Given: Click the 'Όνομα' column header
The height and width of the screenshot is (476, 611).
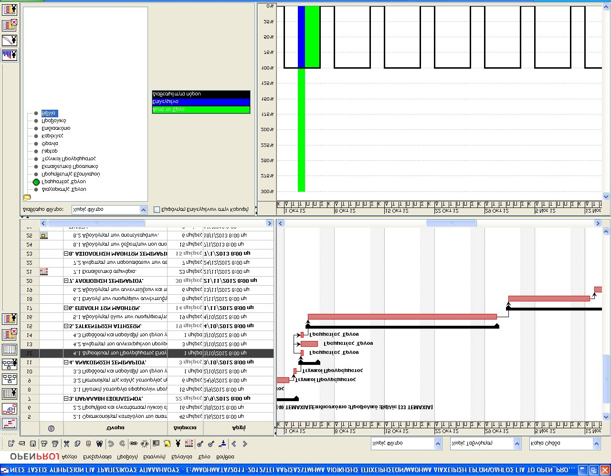Looking at the screenshot, I should [x=116, y=428].
